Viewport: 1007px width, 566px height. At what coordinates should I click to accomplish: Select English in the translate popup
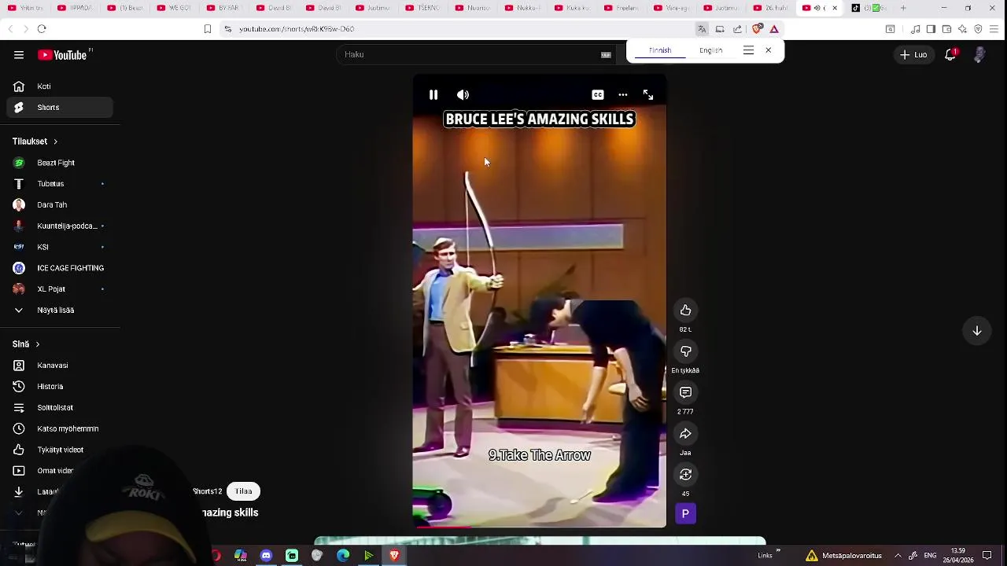pyautogui.click(x=710, y=50)
